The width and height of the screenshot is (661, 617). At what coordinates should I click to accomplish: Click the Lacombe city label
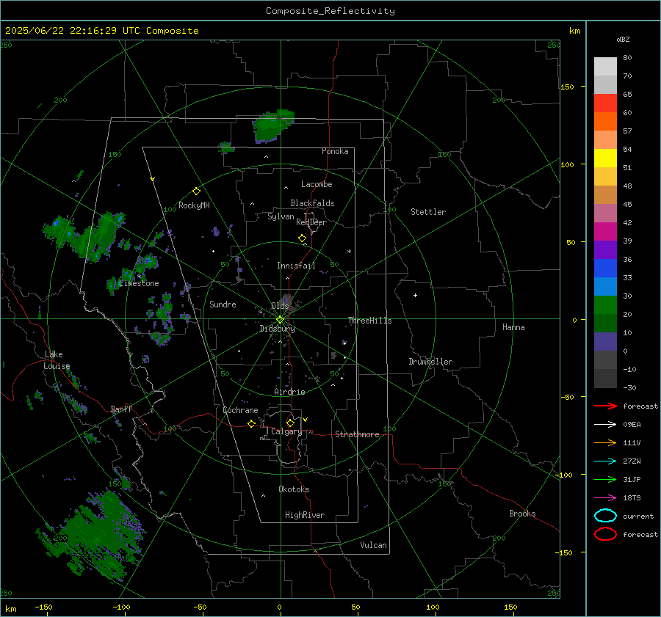(x=317, y=184)
